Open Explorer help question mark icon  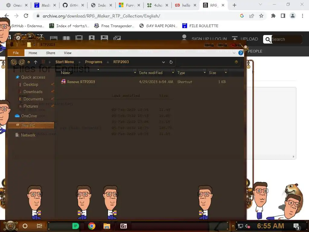pos(241,53)
